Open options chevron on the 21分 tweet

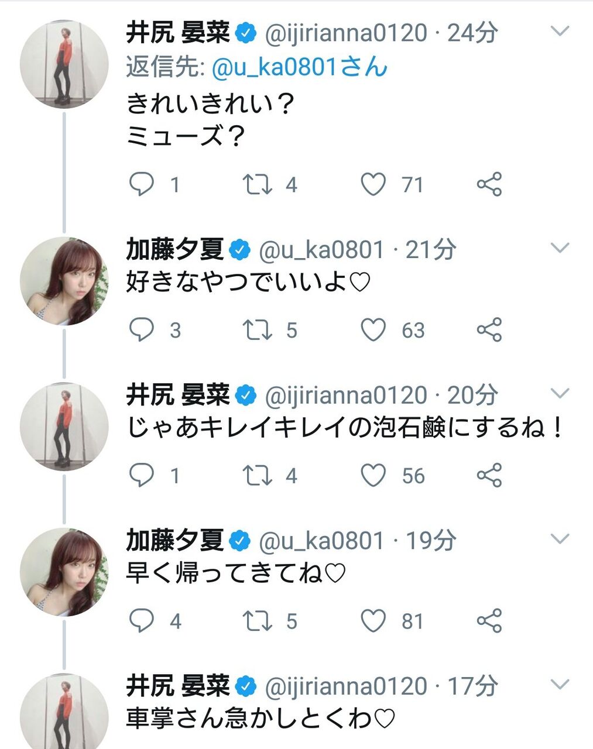coord(560,249)
